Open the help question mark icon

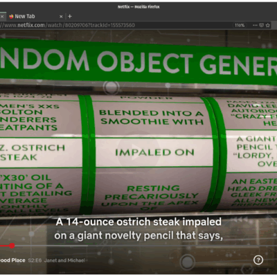(258, 260)
